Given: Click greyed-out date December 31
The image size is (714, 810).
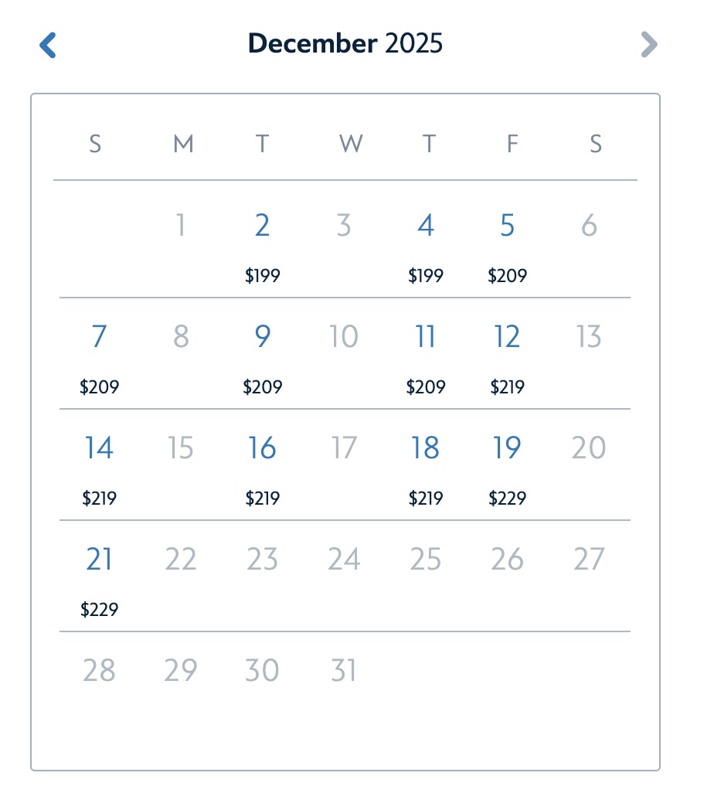Looking at the screenshot, I should coord(344,671).
